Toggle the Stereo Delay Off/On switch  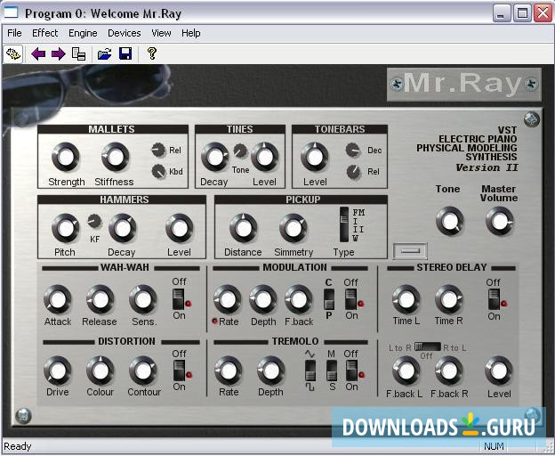494,297
